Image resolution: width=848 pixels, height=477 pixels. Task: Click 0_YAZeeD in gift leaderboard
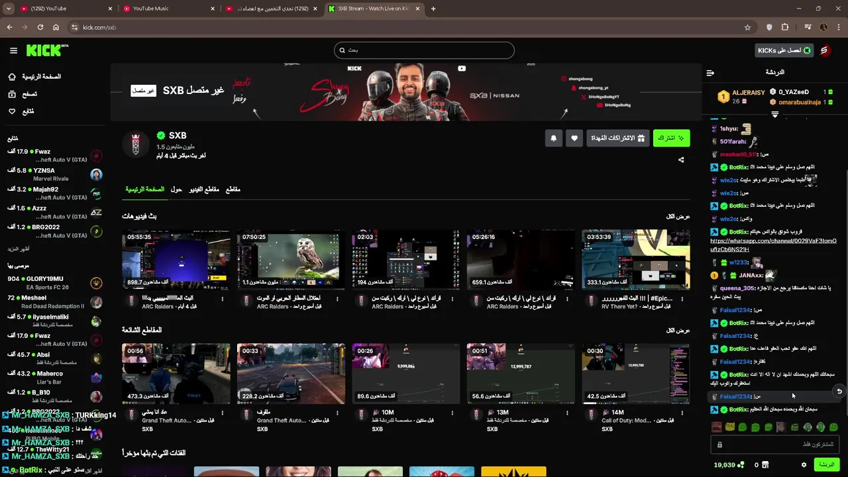pos(794,92)
